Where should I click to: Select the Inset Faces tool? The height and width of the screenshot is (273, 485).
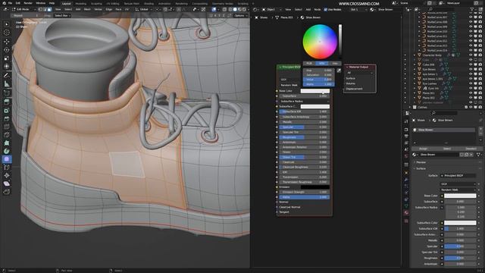click(x=7, y=110)
